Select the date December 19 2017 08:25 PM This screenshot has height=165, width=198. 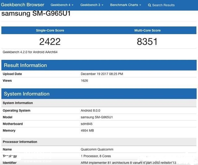pyautogui.click(x=102, y=74)
